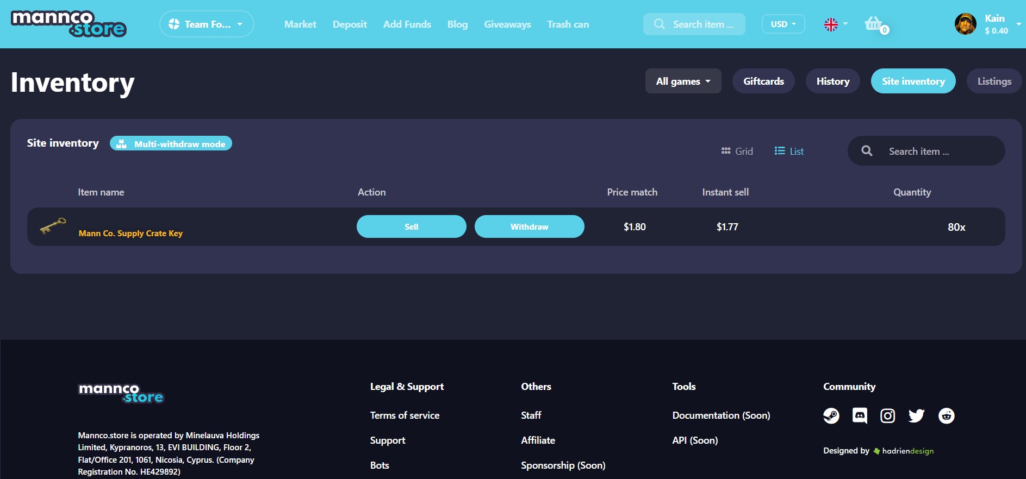Visit the hadriendesign designer link
The width and height of the screenshot is (1026, 479).
tap(904, 451)
